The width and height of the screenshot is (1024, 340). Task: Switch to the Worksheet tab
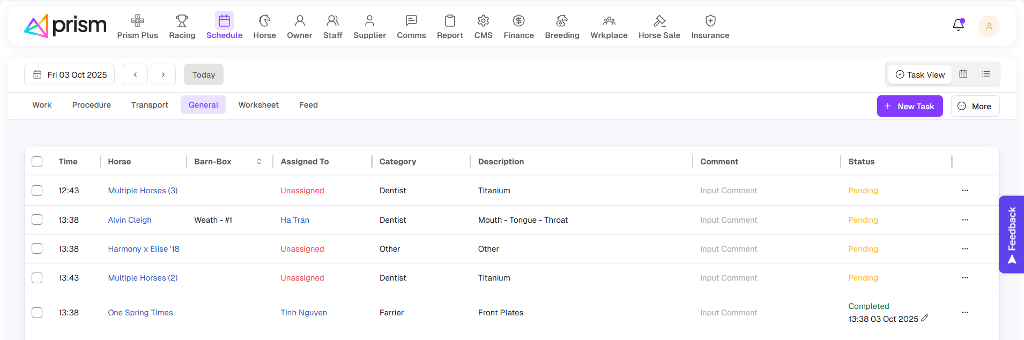(x=258, y=105)
